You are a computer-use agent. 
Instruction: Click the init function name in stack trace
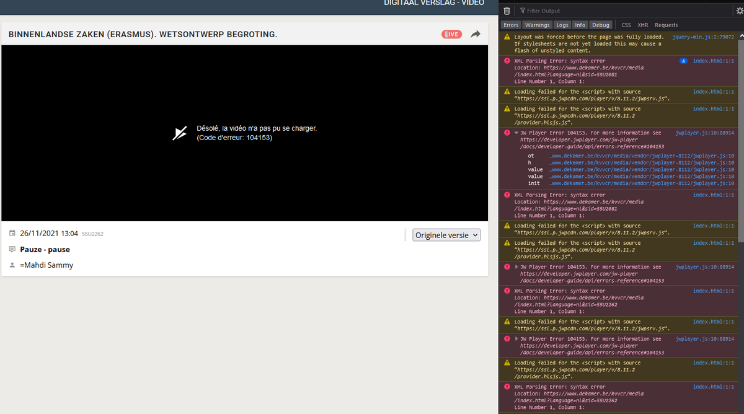click(534, 183)
